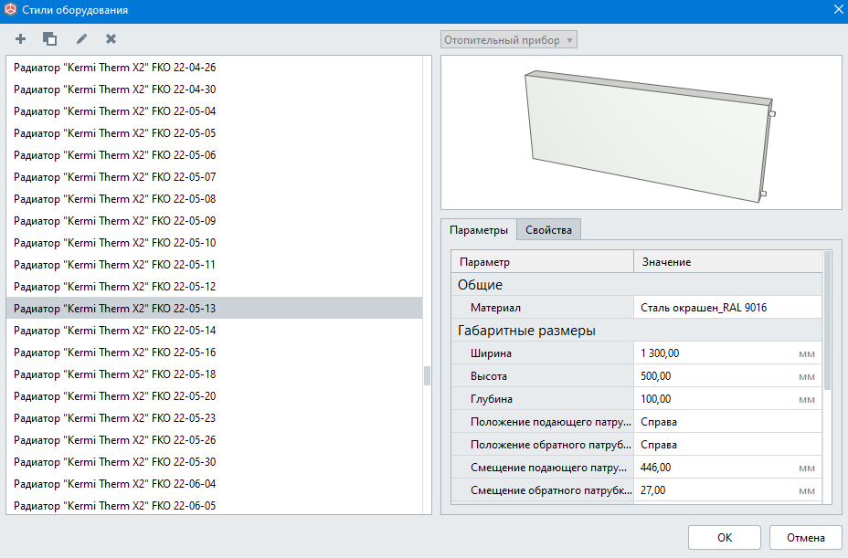This screenshot has height=558, width=848.
Task: Switch to the Свойства tab
Action: [548, 230]
